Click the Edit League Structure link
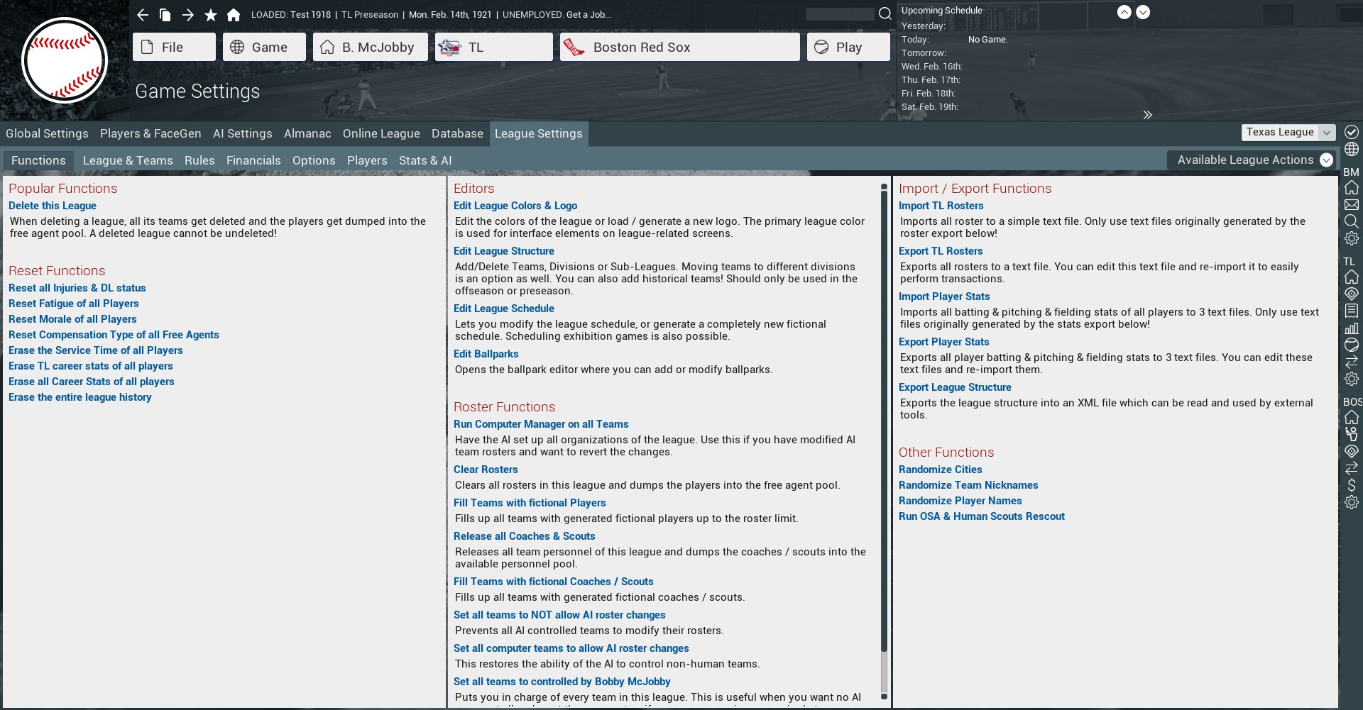The height and width of the screenshot is (710, 1363). click(503, 251)
